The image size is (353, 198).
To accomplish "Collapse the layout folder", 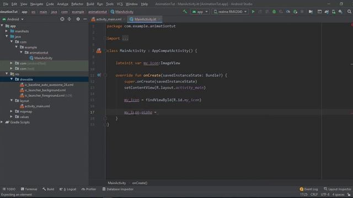I will click(x=12, y=101).
